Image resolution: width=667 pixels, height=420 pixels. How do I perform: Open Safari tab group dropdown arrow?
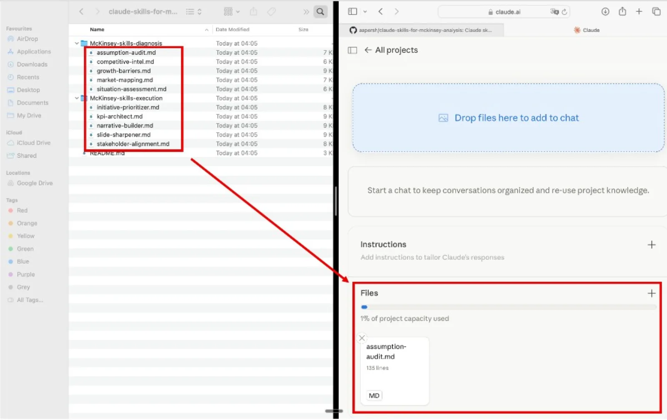point(365,12)
